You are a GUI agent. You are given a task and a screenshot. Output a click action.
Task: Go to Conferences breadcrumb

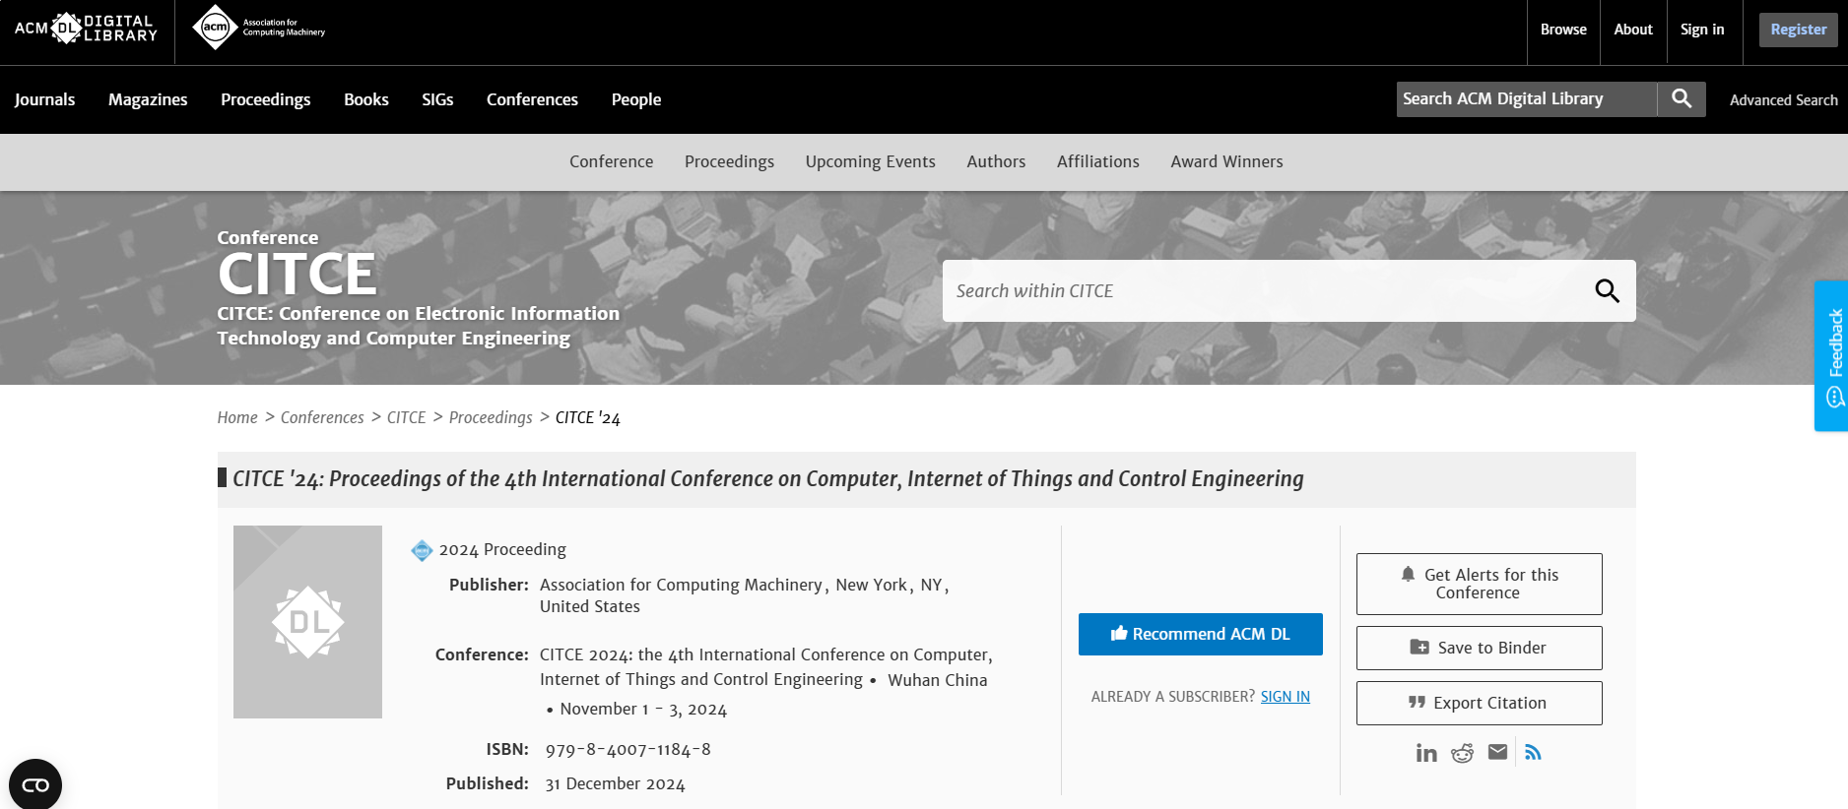click(x=322, y=417)
